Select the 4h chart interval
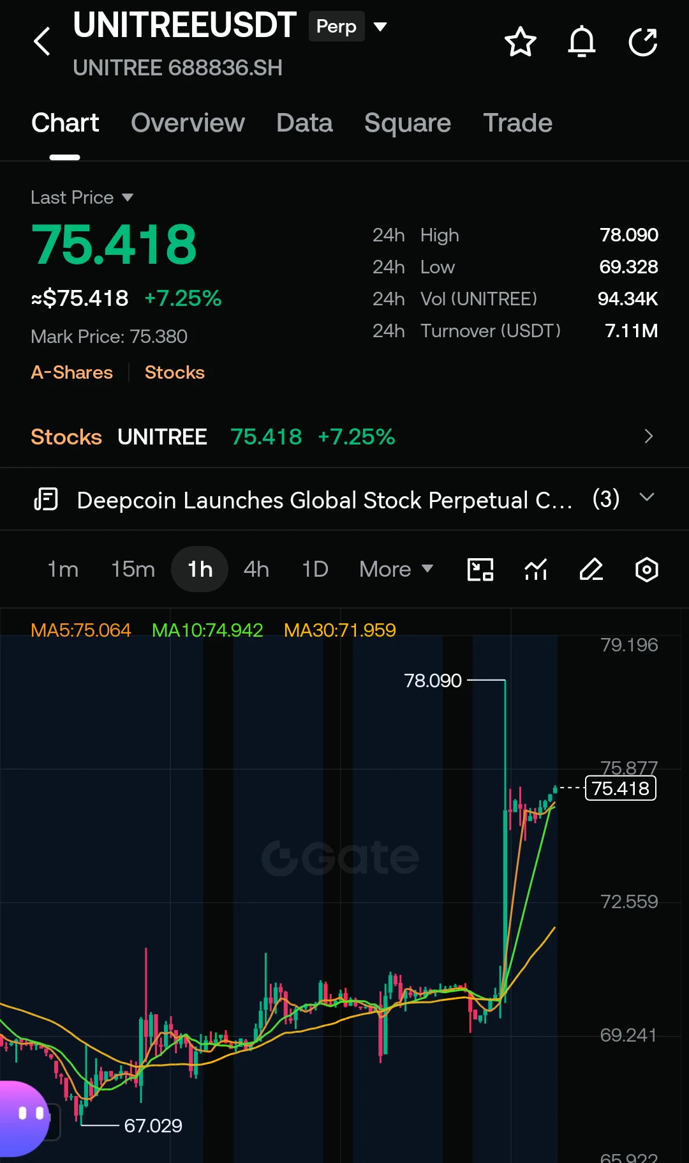689x1163 pixels. pos(256,569)
